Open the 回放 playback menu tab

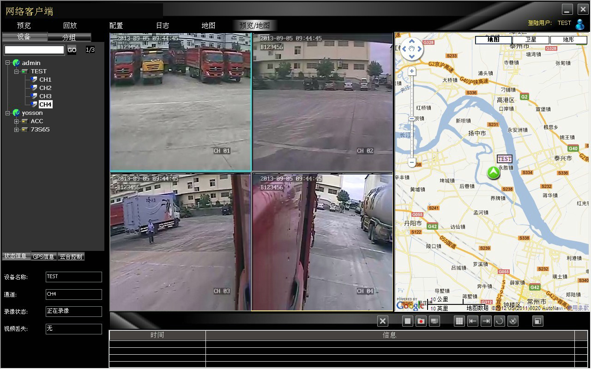70,25
